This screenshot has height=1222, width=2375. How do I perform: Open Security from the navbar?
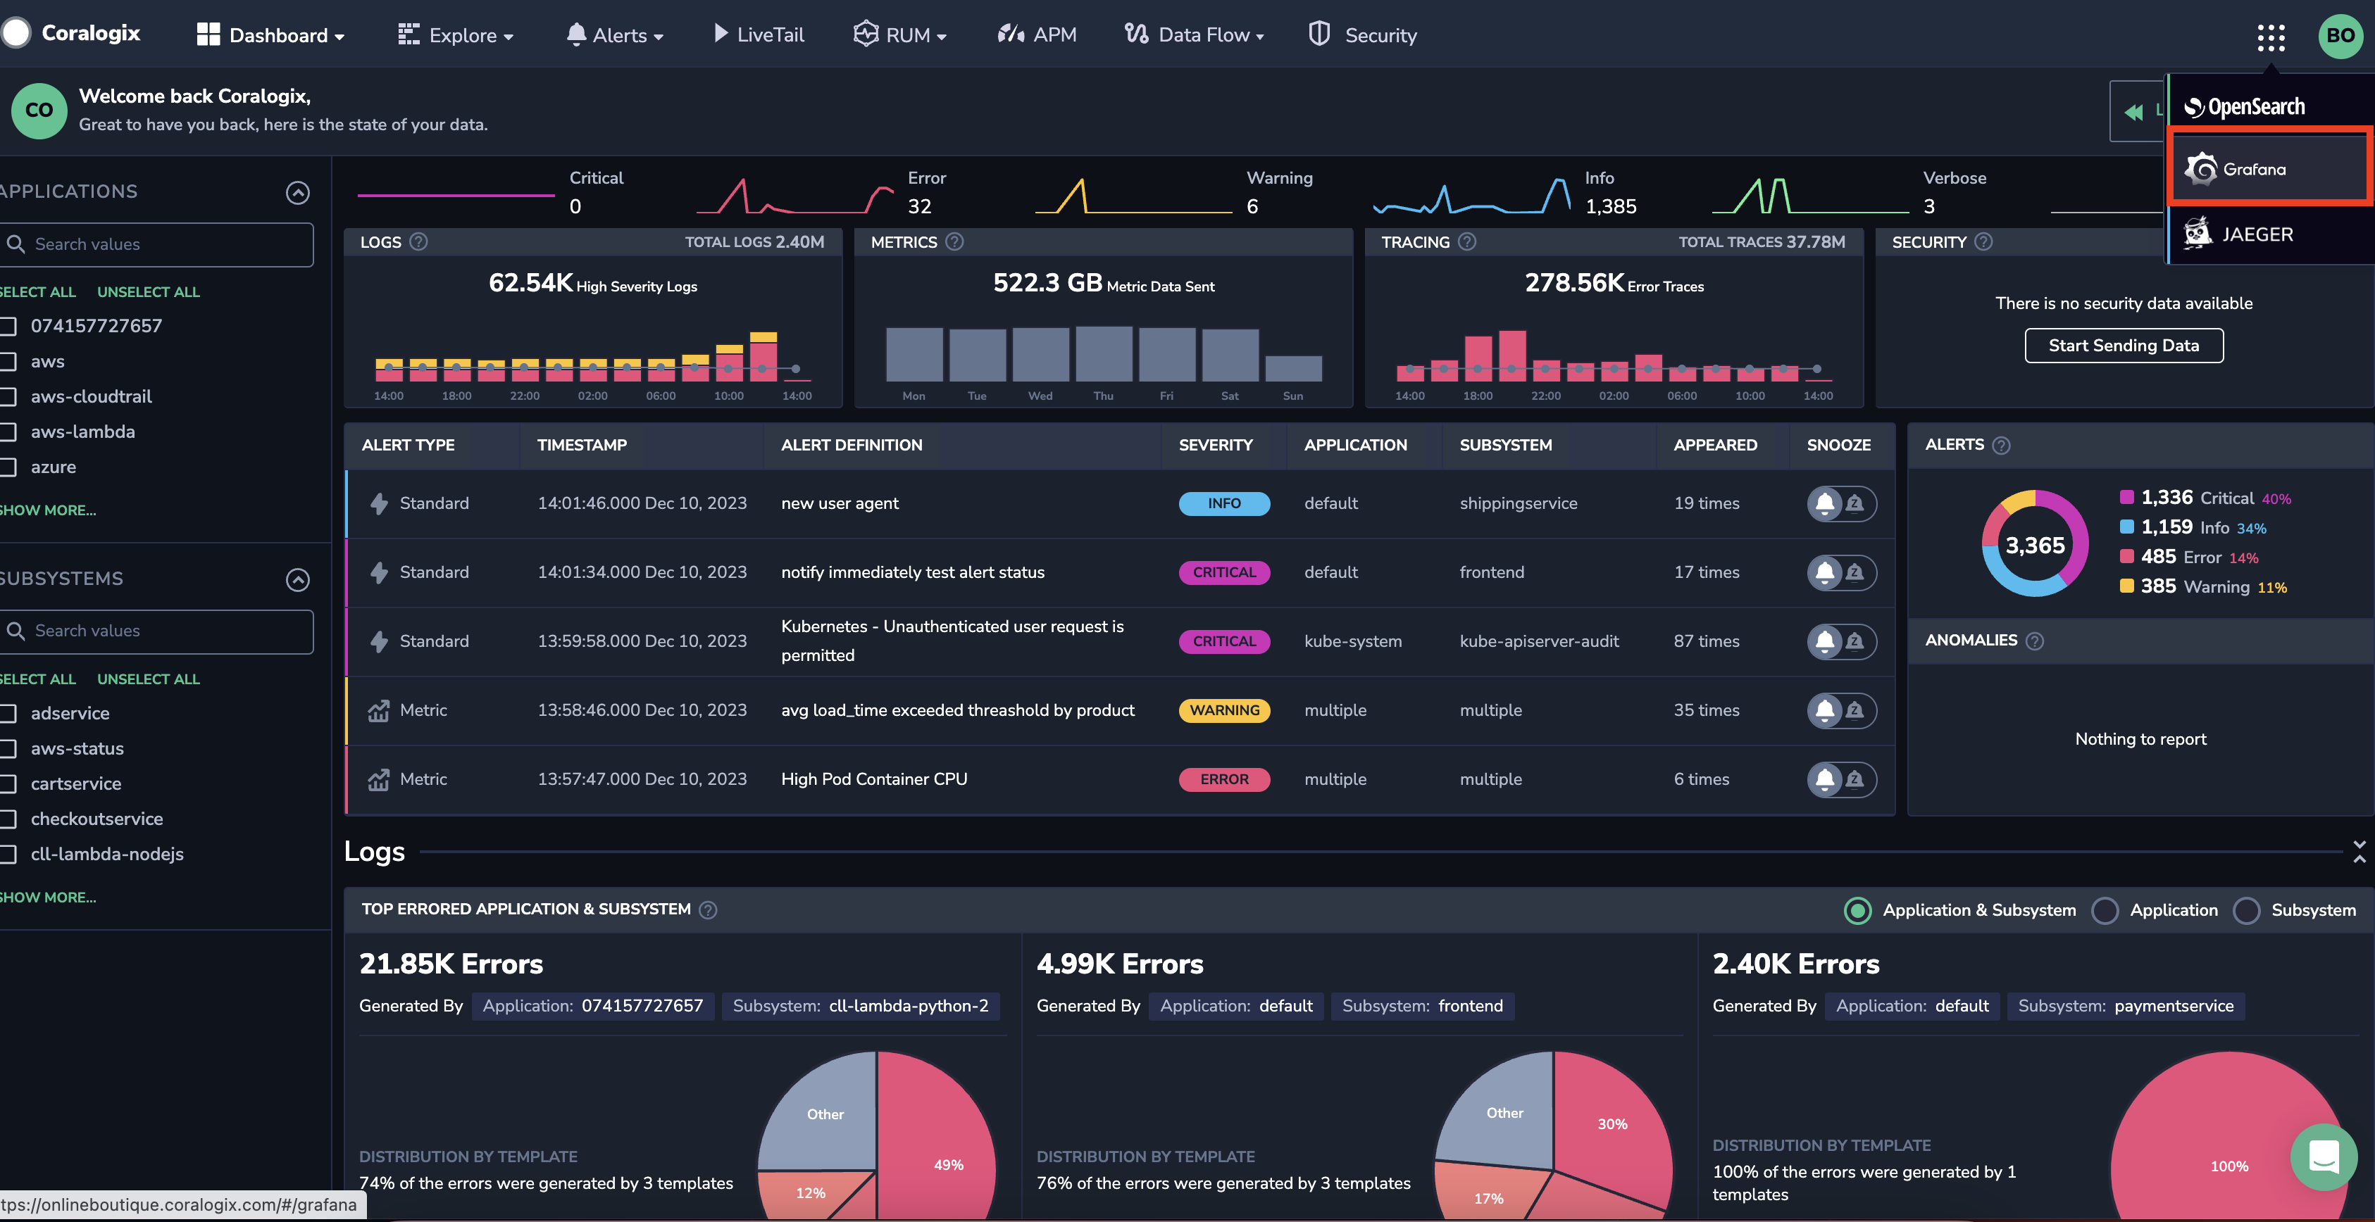[x=1363, y=35]
